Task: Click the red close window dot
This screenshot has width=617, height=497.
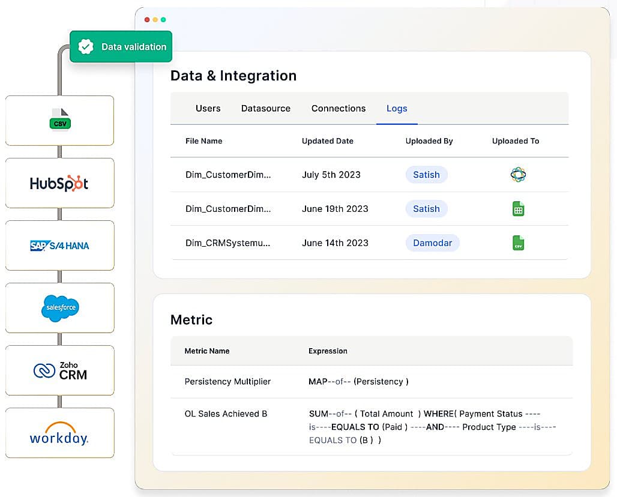Action: coord(147,20)
